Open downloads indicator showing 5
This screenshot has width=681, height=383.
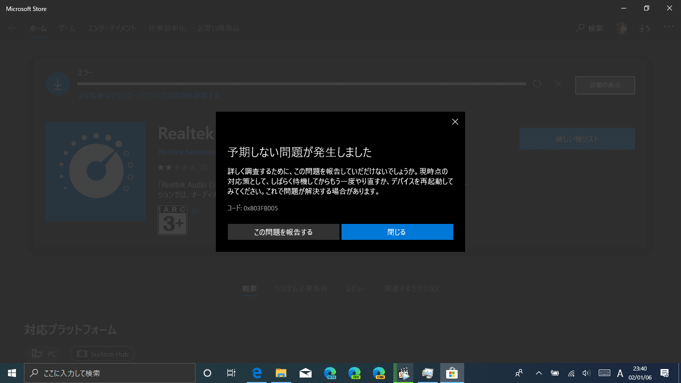tap(645, 28)
